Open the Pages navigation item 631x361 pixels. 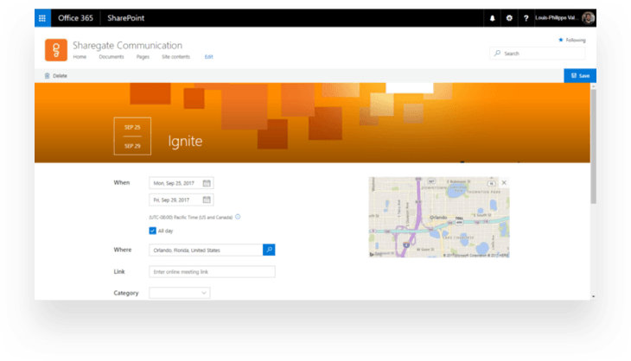[x=143, y=57]
